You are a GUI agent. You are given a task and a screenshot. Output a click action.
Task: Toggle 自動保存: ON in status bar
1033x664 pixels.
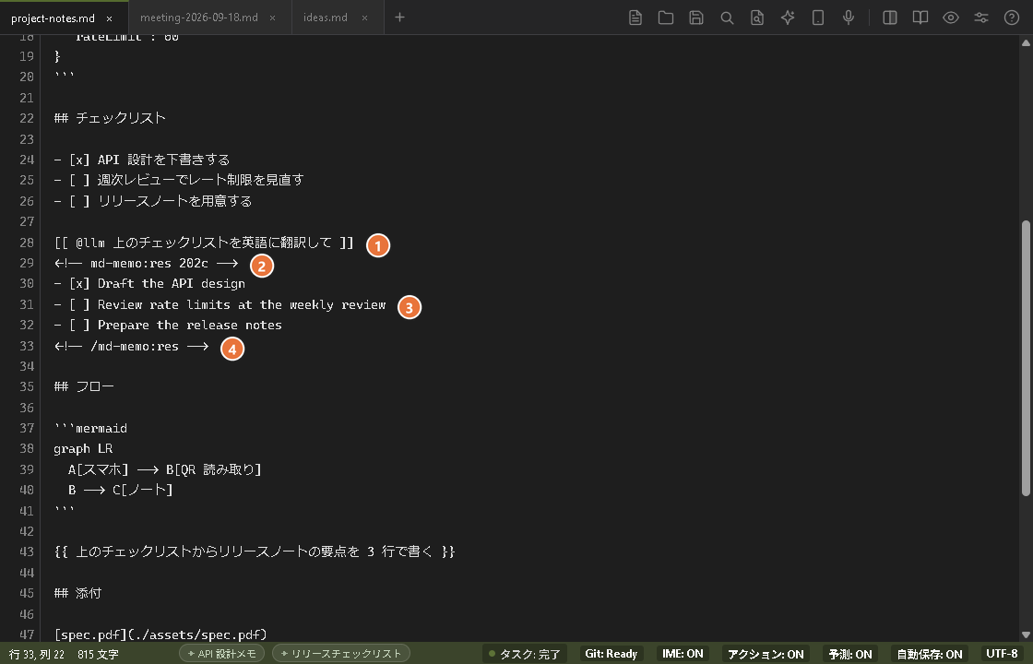[930, 654]
